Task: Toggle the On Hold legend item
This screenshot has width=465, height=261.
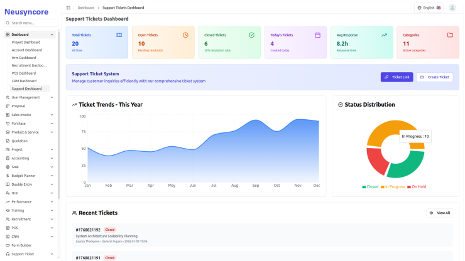Action: point(417,187)
